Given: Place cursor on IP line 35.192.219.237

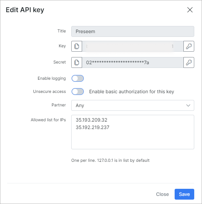Looking at the screenshot, I should coord(93,127).
